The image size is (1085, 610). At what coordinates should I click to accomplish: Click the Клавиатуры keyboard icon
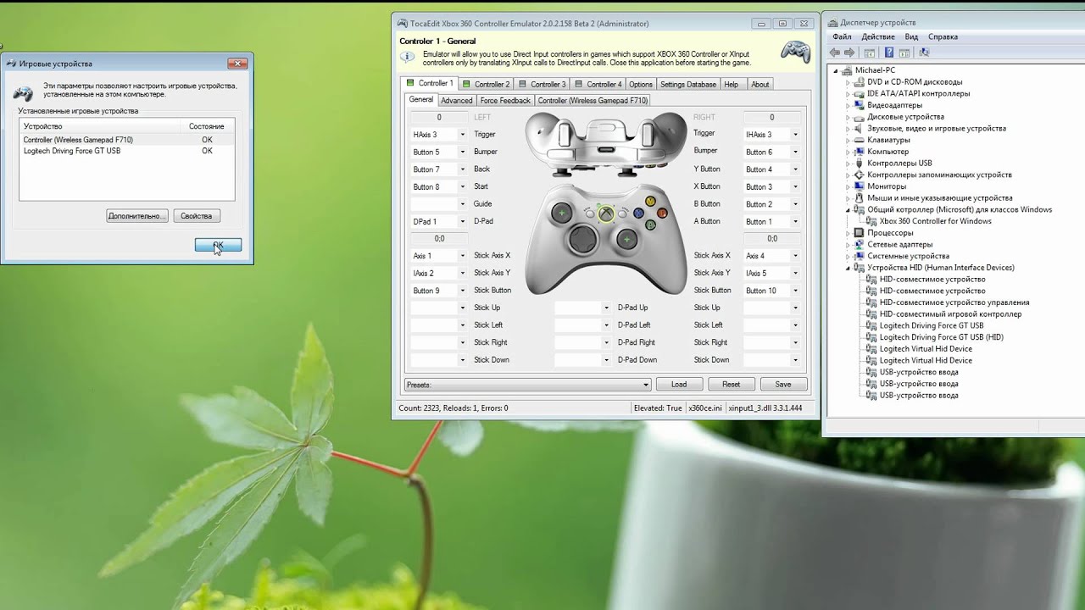[860, 140]
